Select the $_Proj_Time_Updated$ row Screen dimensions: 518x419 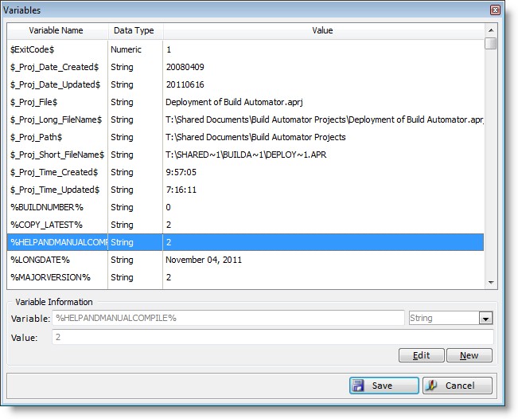245,190
